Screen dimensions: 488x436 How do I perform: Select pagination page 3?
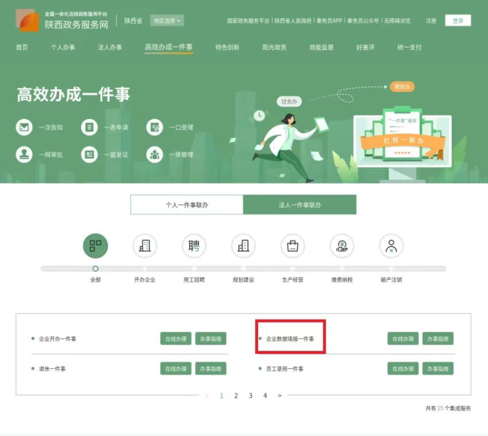pos(250,396)
